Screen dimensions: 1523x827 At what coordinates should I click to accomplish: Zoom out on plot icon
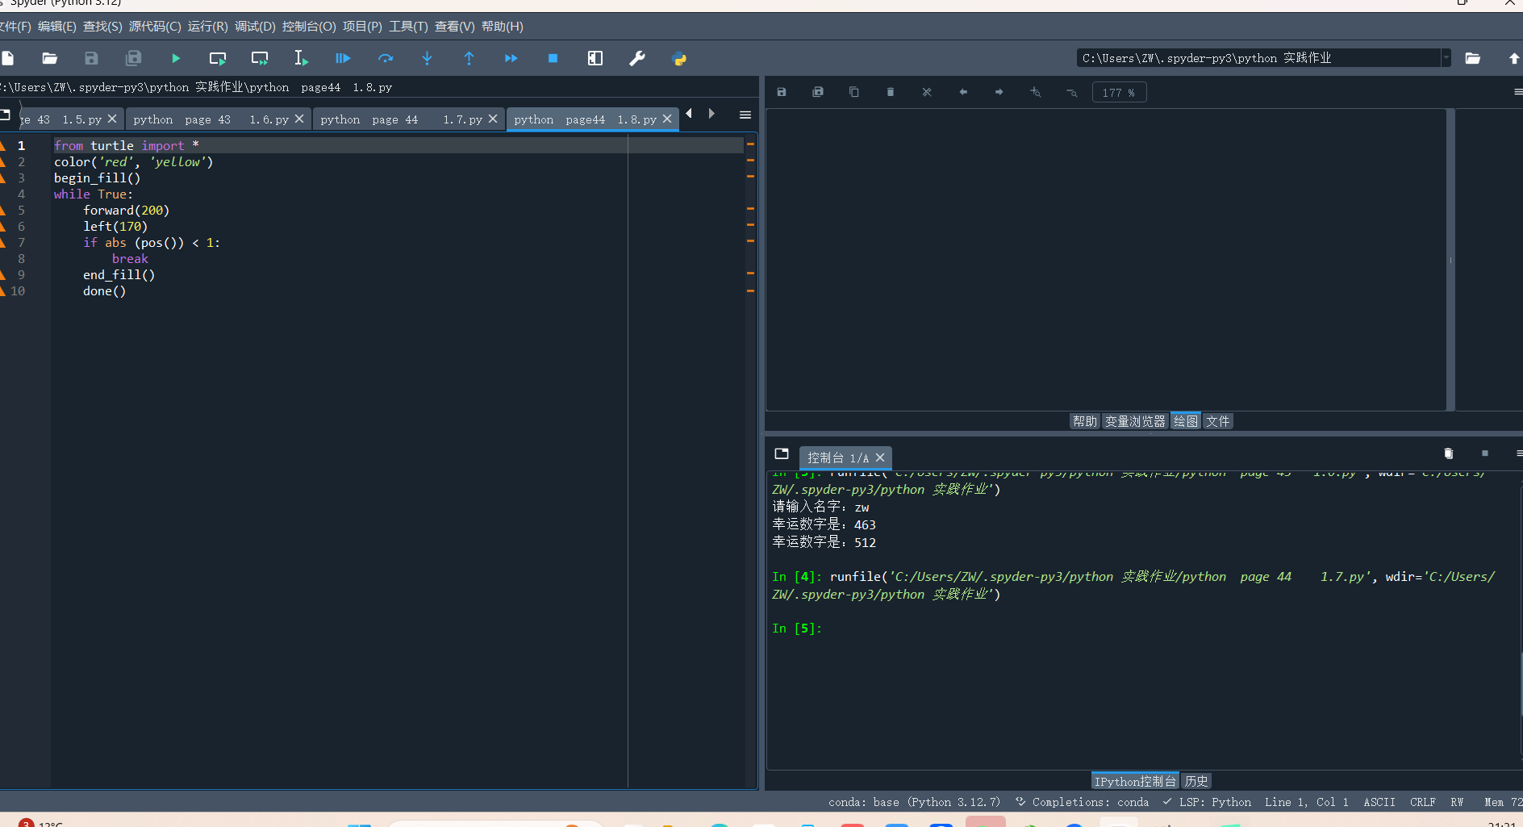[1072, 92]
